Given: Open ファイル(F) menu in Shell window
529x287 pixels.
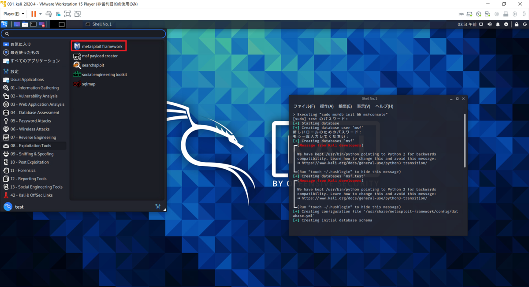Looking at the screenshot, I should pyautogui.click(x=304, y=106).
